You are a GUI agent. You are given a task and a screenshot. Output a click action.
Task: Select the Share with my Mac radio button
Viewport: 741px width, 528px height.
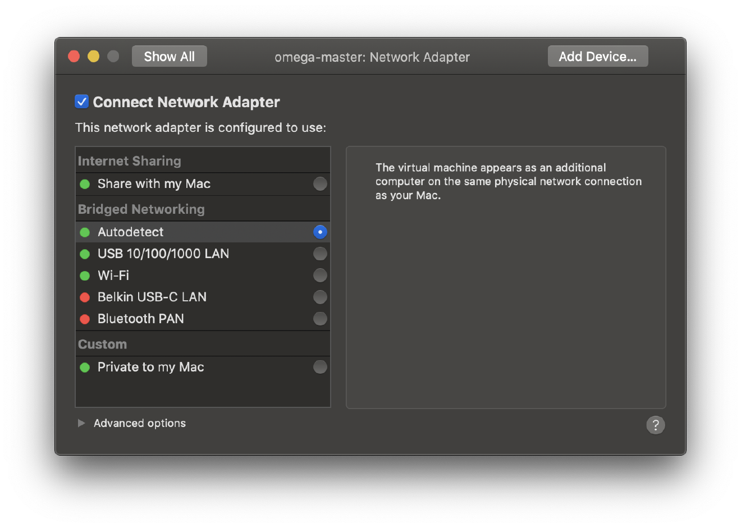coord(320,183)
